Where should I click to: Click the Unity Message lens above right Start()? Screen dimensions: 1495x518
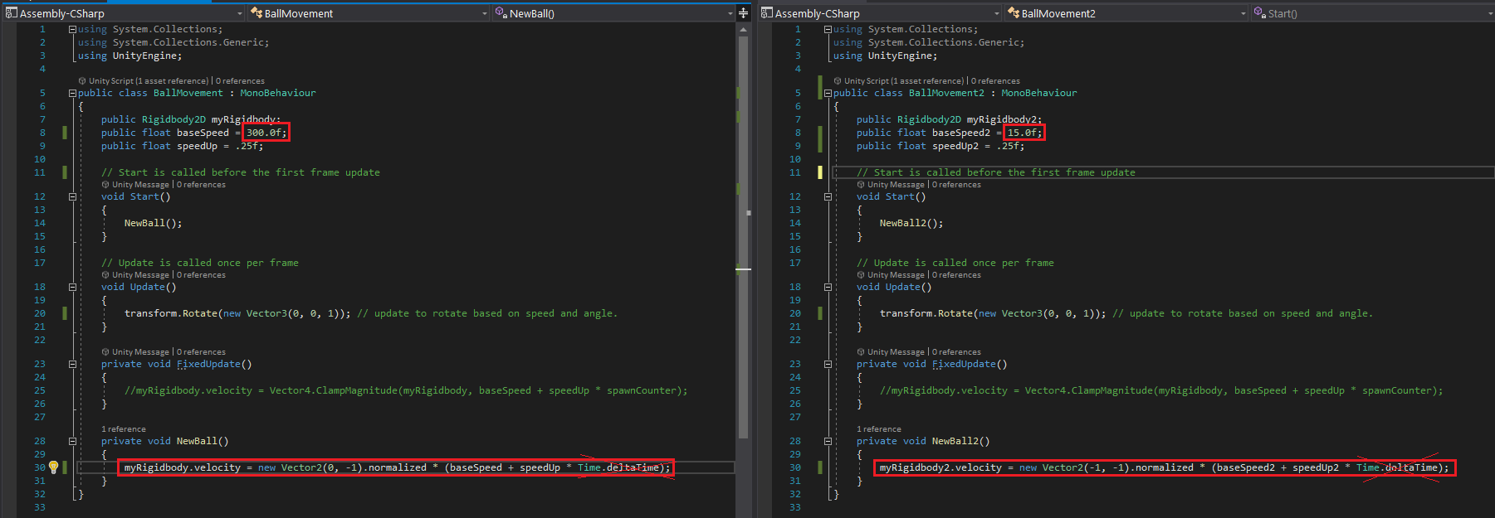click(x=891, y=185)
